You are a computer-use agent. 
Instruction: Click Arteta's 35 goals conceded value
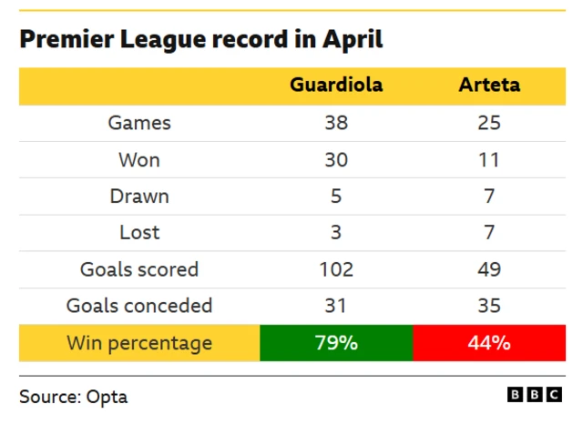(489, 306)
